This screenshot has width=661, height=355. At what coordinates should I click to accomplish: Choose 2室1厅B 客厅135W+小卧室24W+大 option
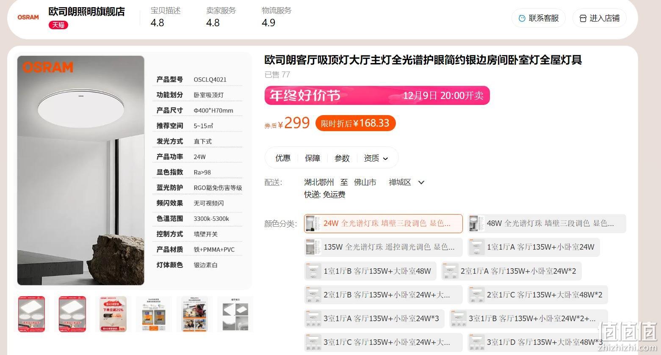tap(383, 295)
